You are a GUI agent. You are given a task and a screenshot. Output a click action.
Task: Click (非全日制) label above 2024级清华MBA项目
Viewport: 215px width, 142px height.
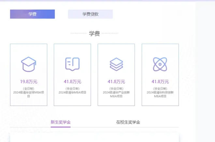72,88
